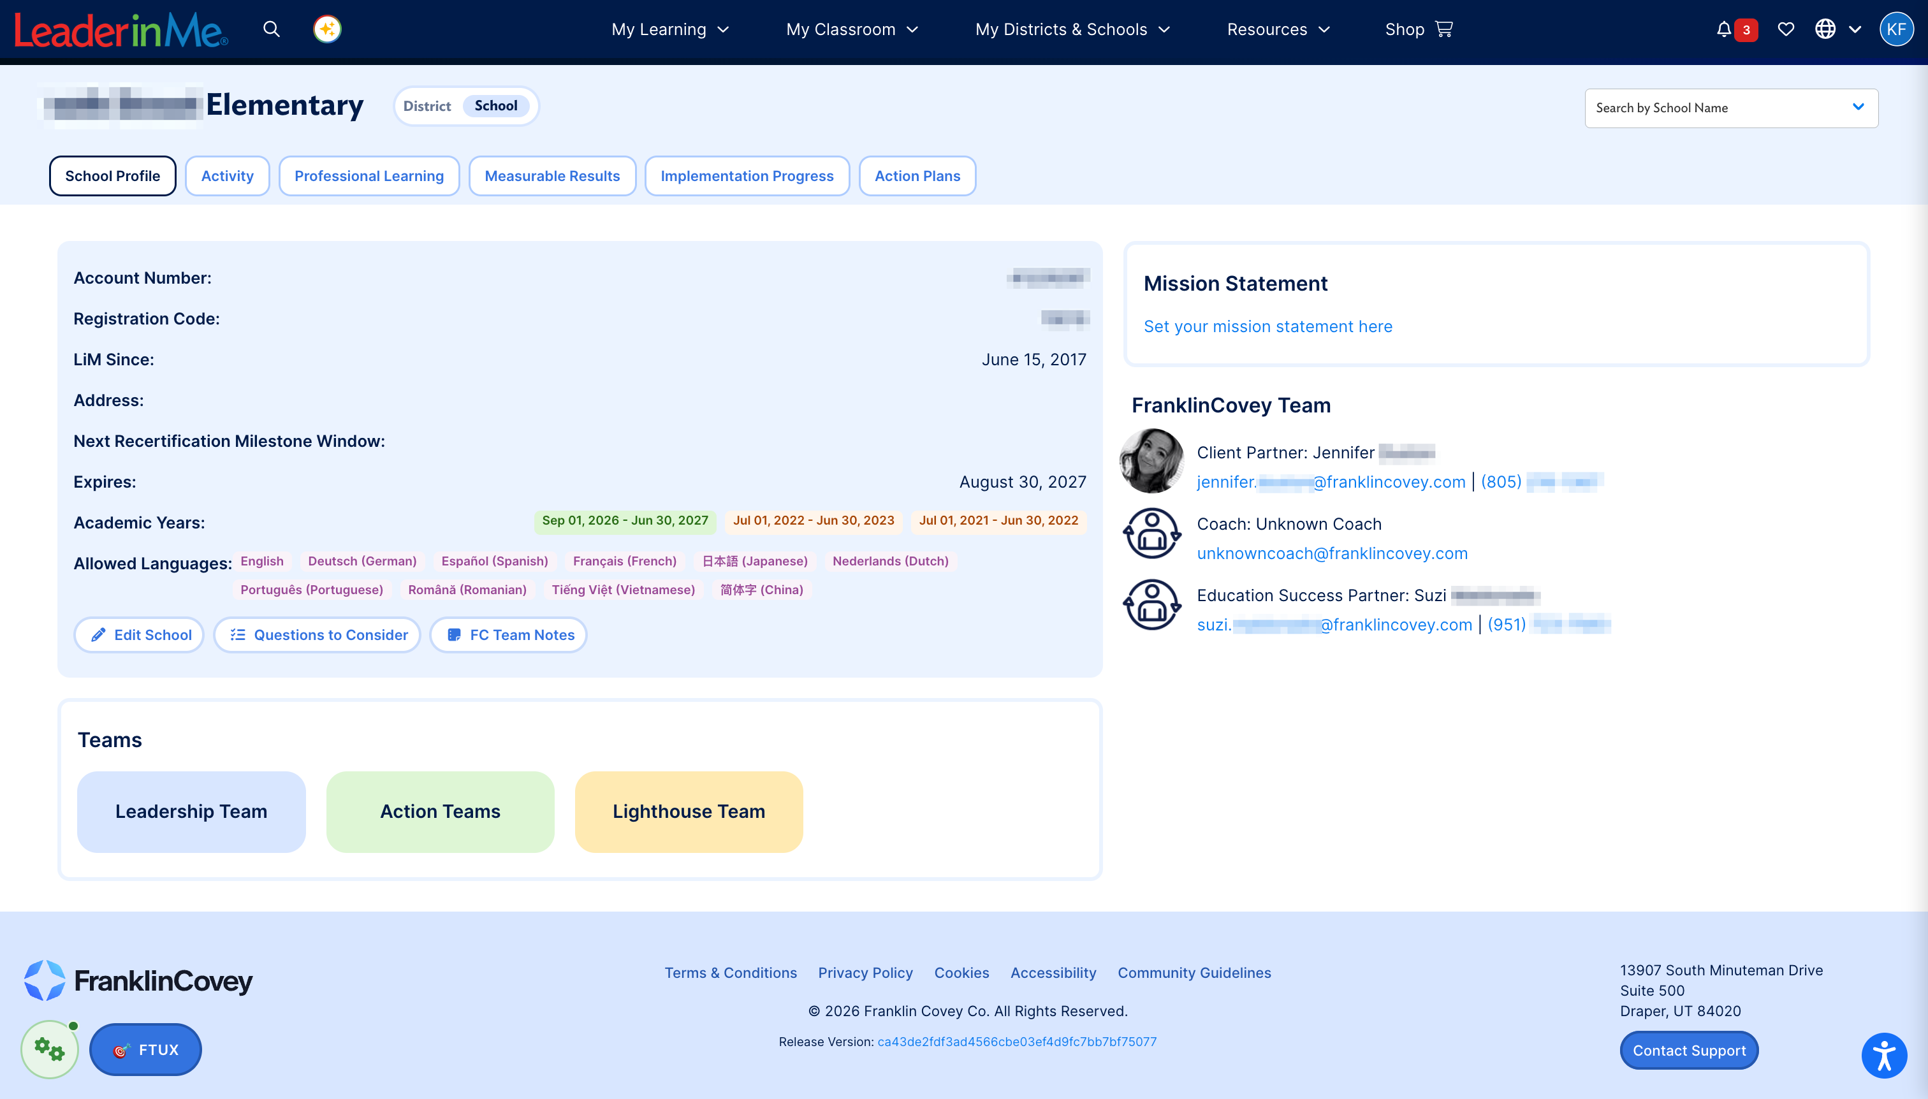Viewport: 1928px width, 1099px height.
Task: Click the Edit School button
Action: [x=140, y=635]
